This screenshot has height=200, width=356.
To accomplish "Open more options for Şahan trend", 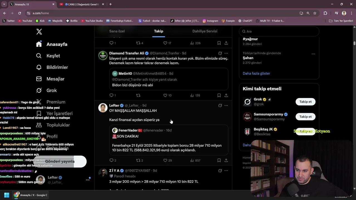I will tap(313, 54).
